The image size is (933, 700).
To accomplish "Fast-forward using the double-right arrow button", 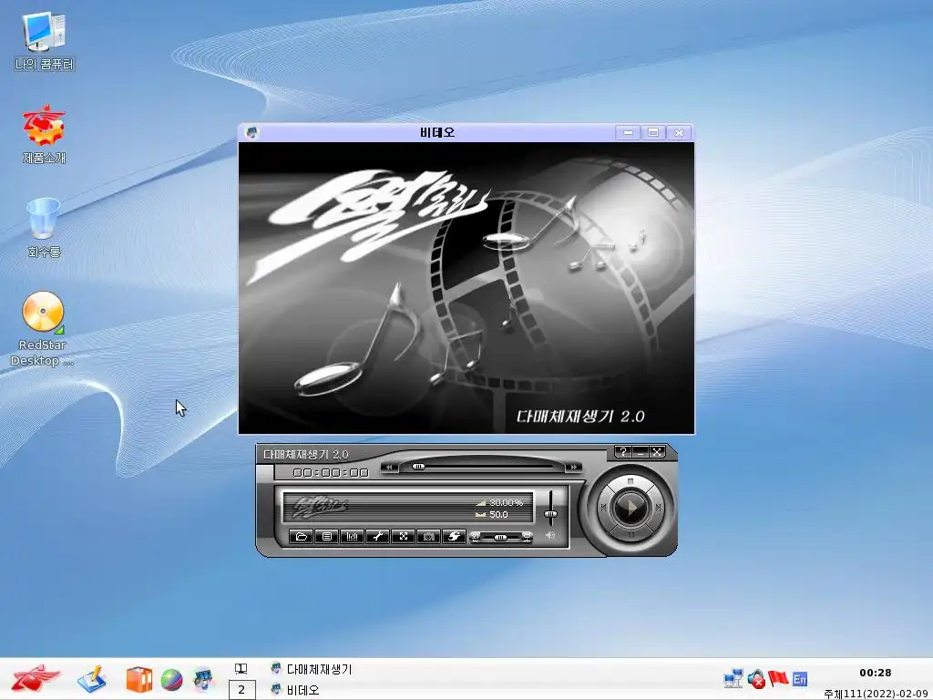I will (573, 468).
